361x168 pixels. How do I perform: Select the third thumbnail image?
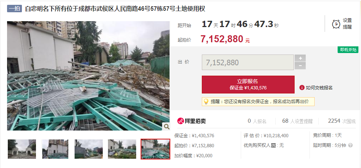click(x=89, y=149)
